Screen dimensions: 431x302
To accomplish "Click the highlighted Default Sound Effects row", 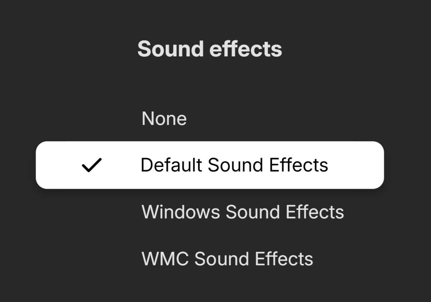I will (210, 165).
